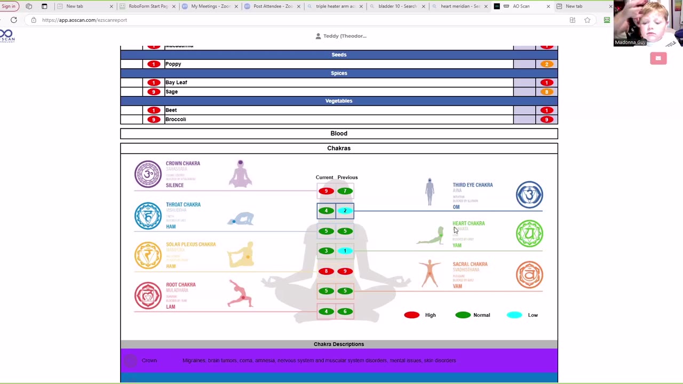Click the THIRD EYE CHAKRA title text

tap(473, 185)
